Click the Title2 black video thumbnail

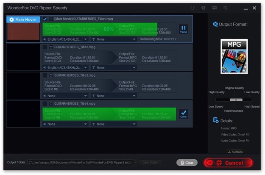pyautogui.click(x=23, y=58)
